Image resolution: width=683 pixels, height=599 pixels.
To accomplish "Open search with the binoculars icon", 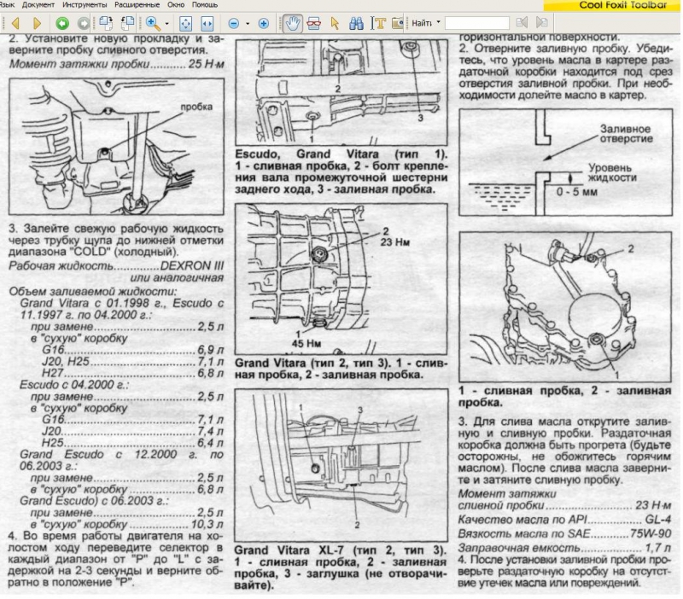I will point(356,23).
